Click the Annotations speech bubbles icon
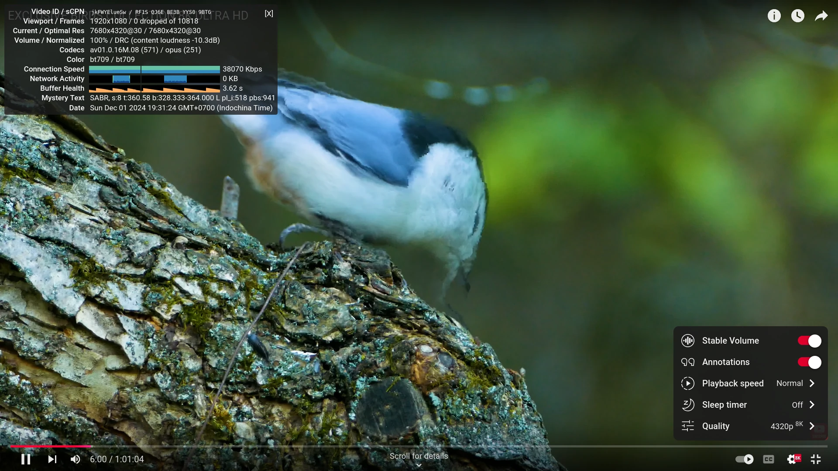Screen dimensions: 838x471 pyautogui.click(x=688, y=362)
